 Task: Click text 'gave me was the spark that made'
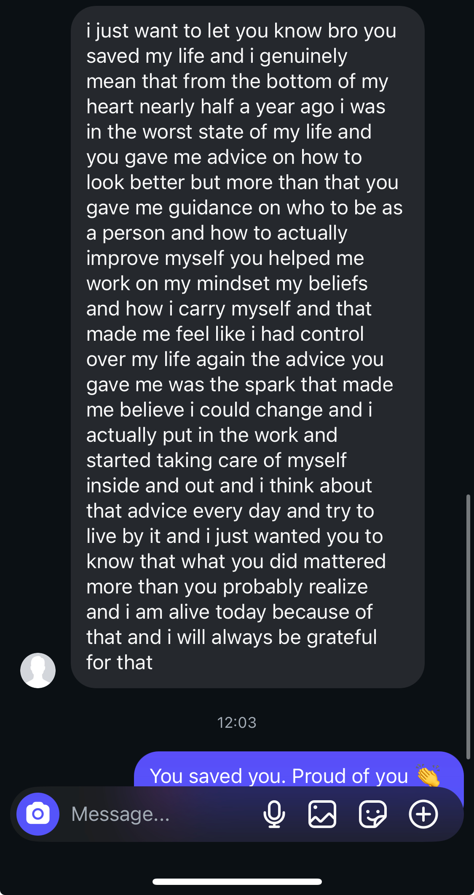point(239,385)
